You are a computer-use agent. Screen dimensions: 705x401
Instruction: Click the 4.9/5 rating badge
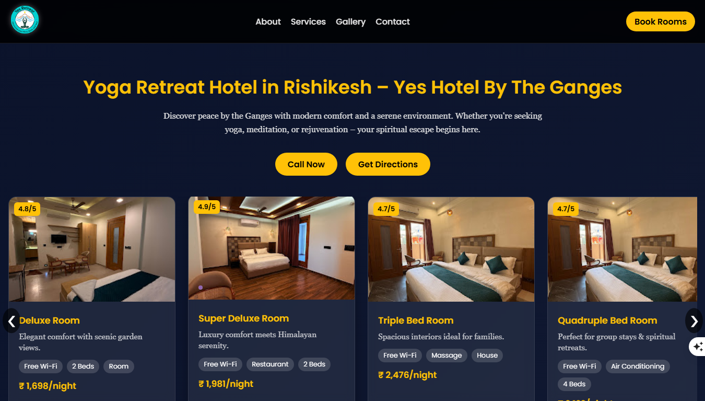(x=207, y=207)
